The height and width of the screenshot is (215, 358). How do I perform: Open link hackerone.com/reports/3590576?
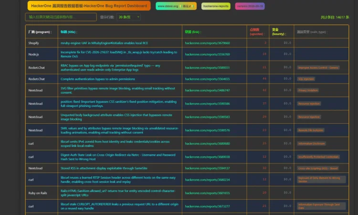click(x=207, y=130)
